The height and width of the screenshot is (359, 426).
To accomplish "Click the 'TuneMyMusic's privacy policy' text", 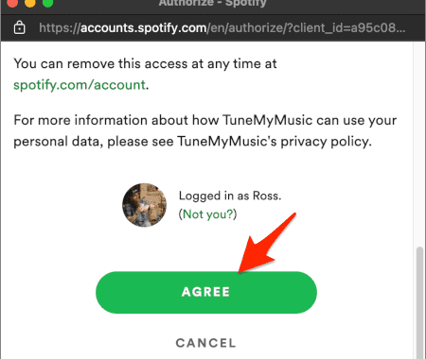I will pos(275,142).
